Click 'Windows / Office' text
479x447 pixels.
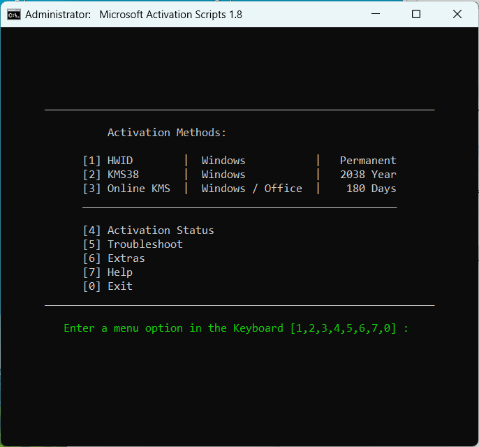[x=251, y=189]
